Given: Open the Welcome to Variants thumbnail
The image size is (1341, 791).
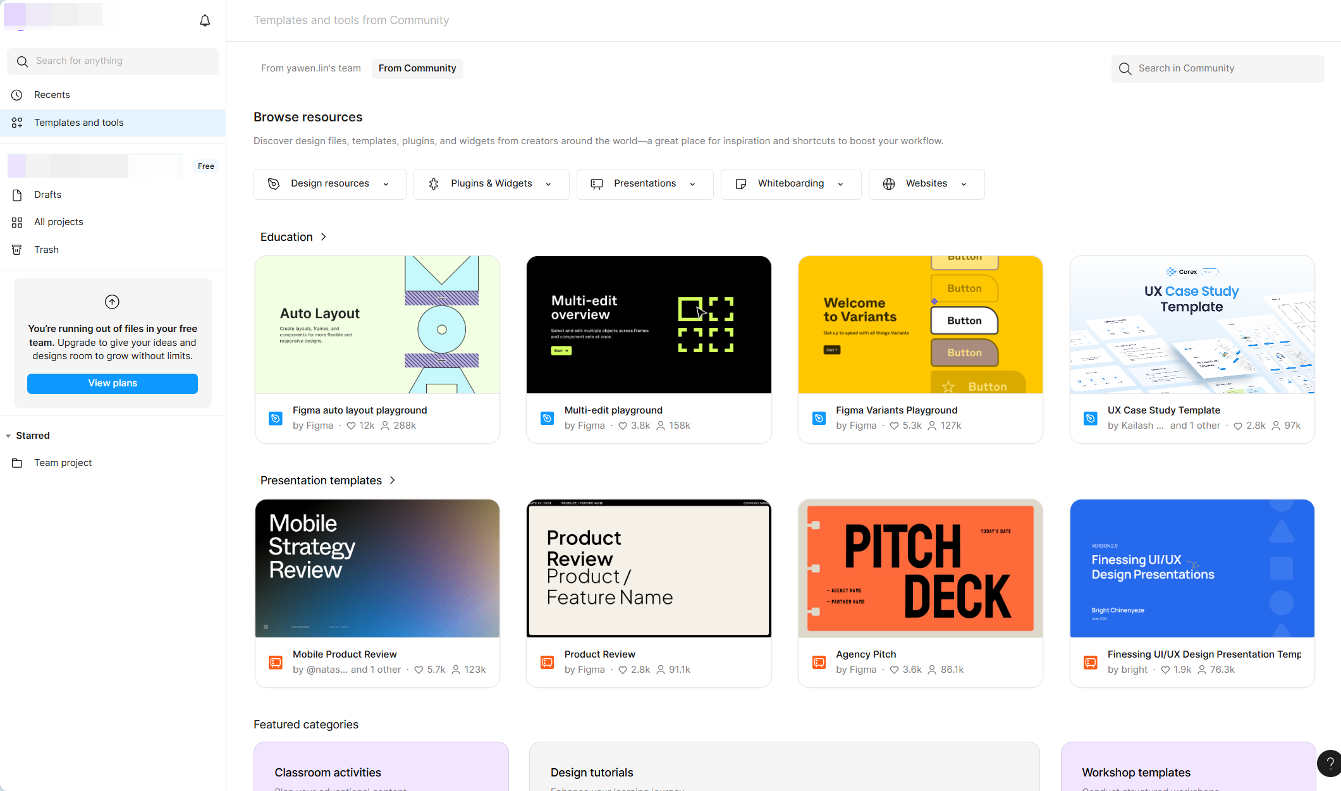Looking at the screenshot, I should pos(921,324).
